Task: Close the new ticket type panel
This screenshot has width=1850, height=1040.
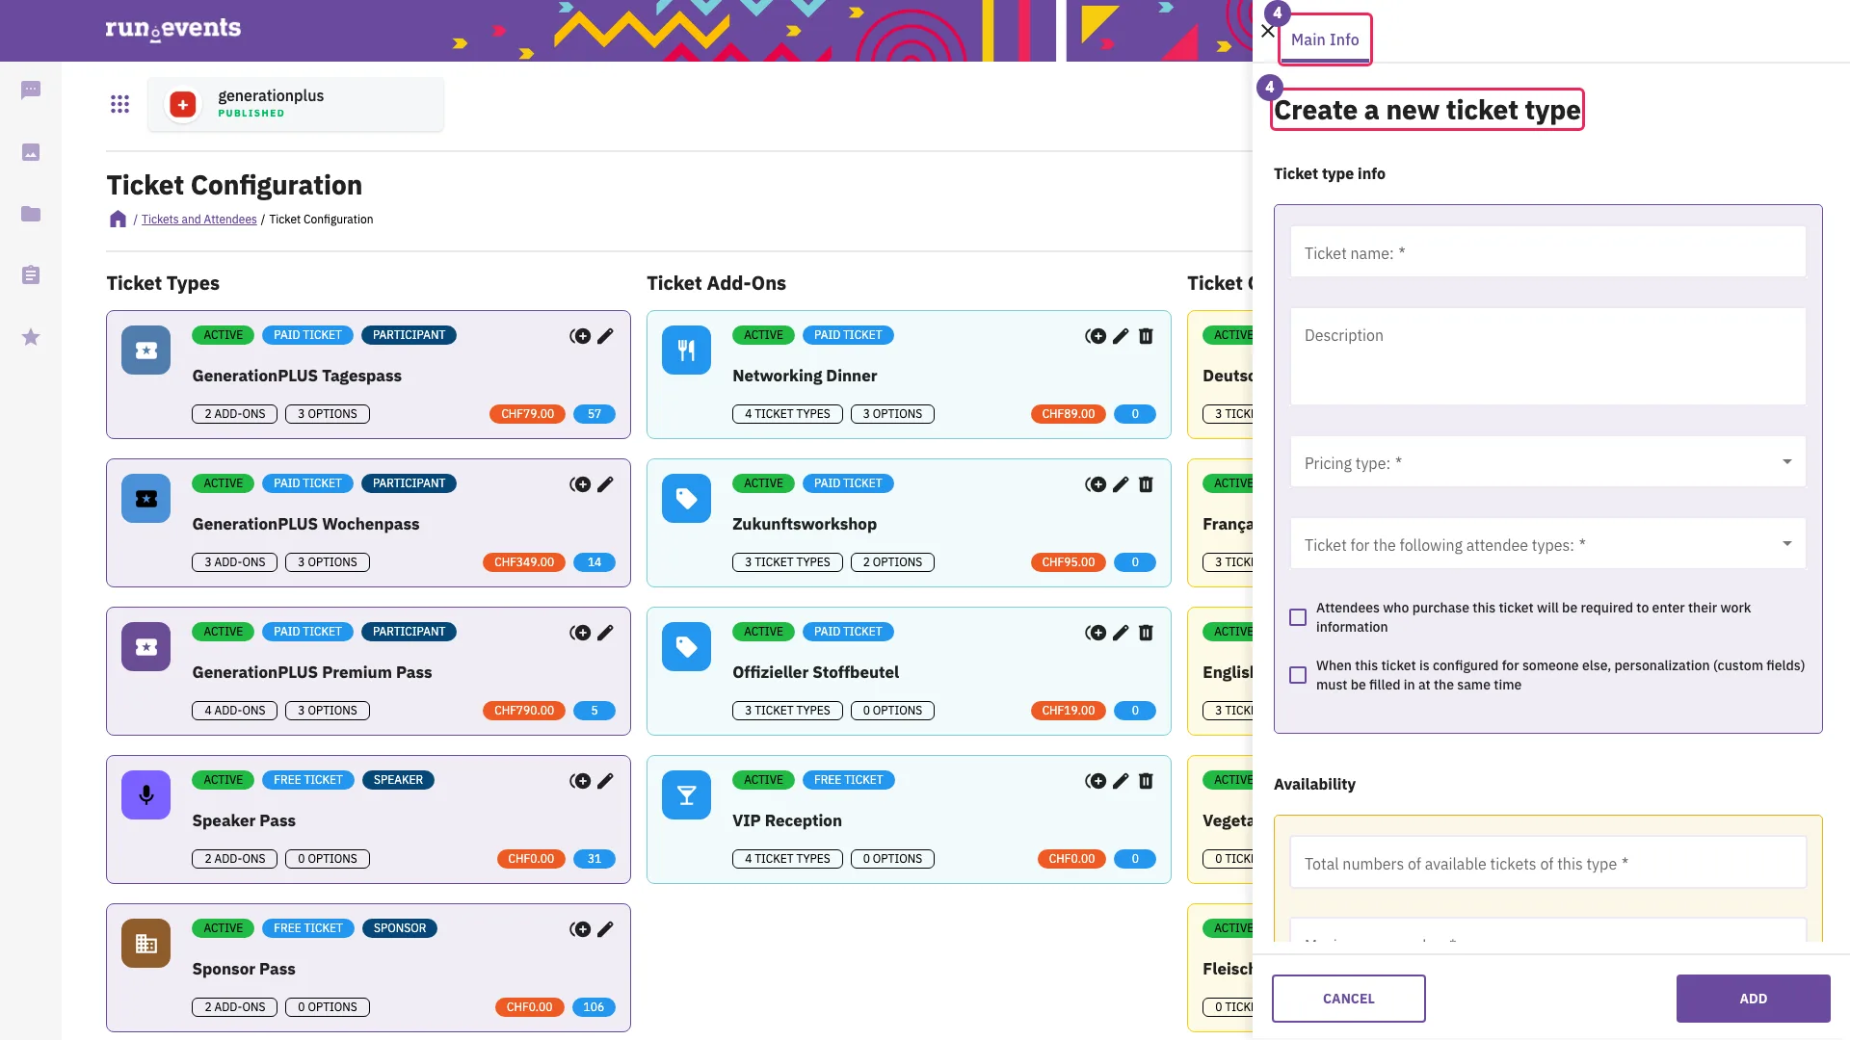Action: point(1267,31)
